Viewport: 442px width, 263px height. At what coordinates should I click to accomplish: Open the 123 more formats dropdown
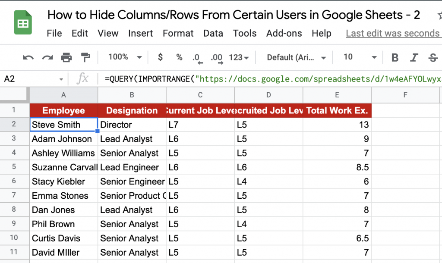(x=239, y=57)
